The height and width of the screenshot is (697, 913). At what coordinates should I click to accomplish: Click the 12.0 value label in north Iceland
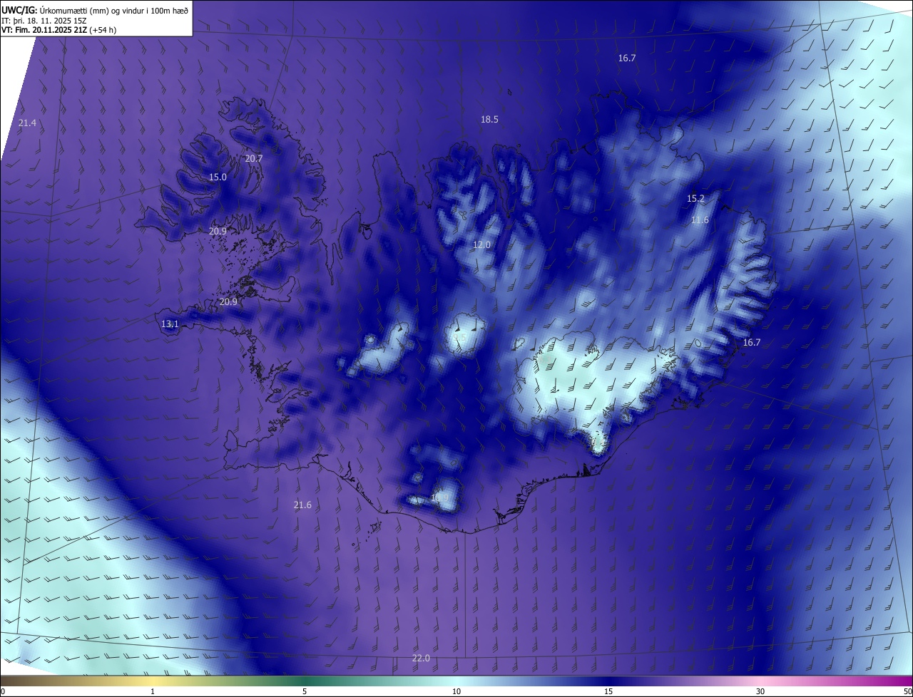(482, 244)
